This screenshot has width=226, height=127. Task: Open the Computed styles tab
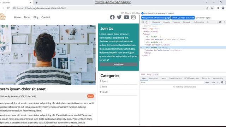click(x=154, y=78)
